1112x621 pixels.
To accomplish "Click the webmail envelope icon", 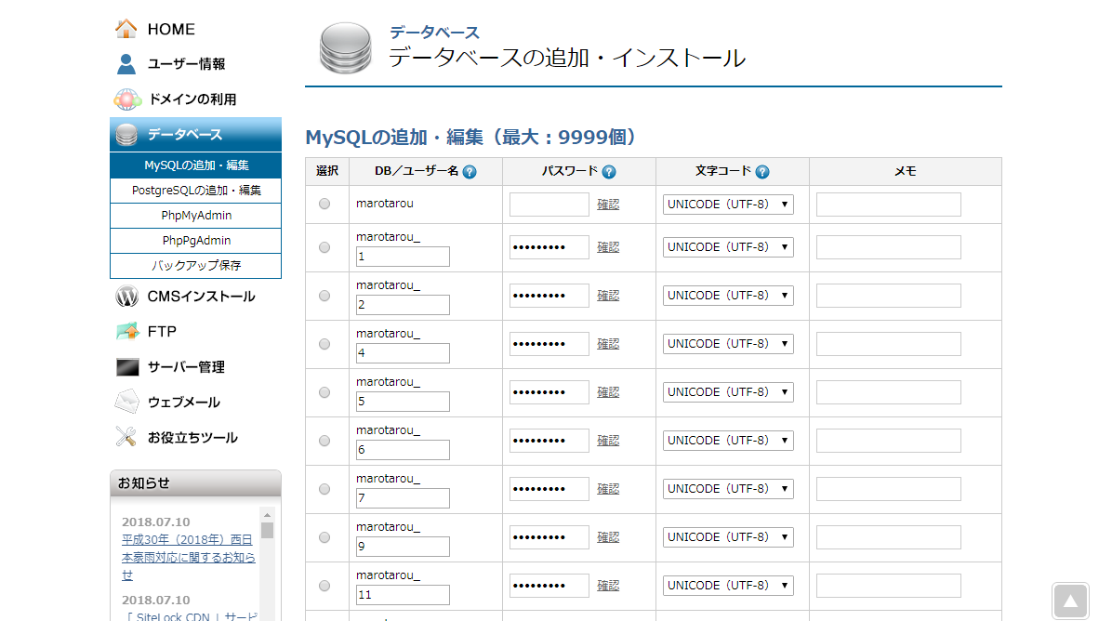I will point(127,402).
